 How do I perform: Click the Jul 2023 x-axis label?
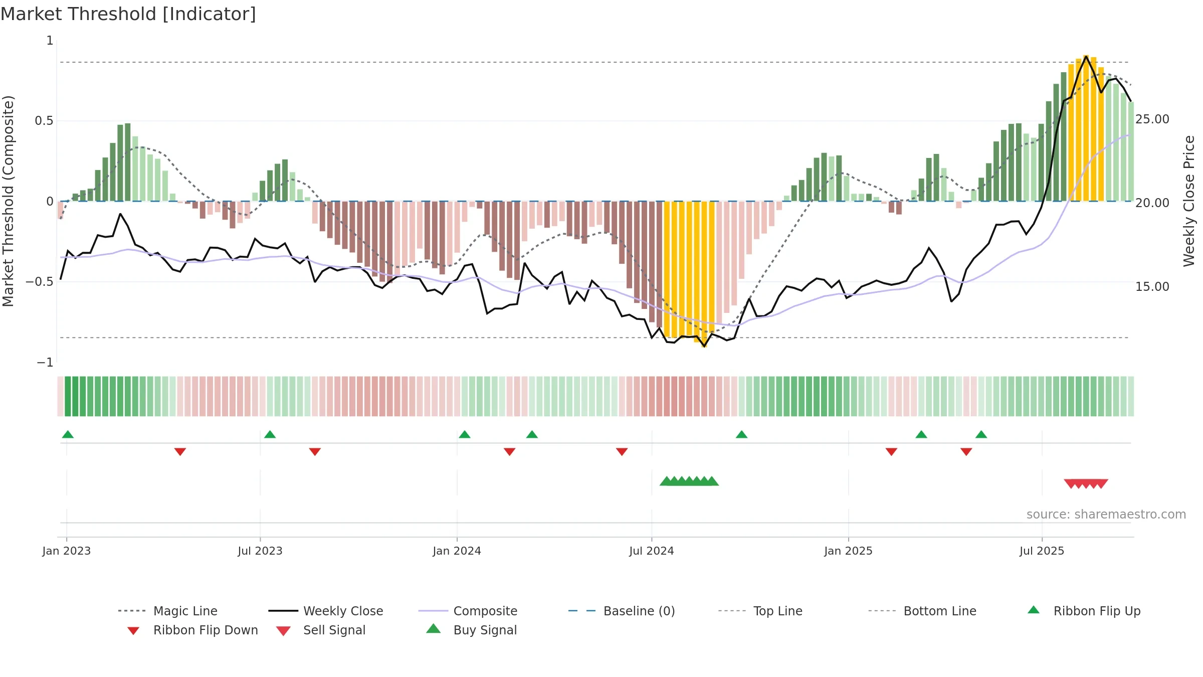(260, 551)
